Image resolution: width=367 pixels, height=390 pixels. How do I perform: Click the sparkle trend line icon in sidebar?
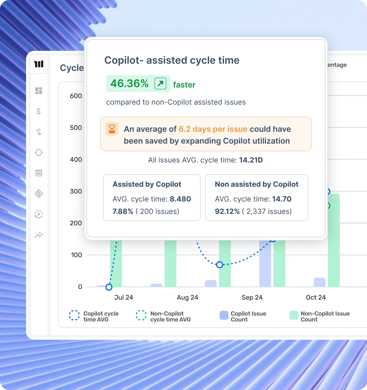coord(39,235)
